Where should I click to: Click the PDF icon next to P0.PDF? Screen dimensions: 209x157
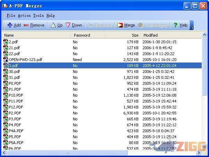pos(6,83)
